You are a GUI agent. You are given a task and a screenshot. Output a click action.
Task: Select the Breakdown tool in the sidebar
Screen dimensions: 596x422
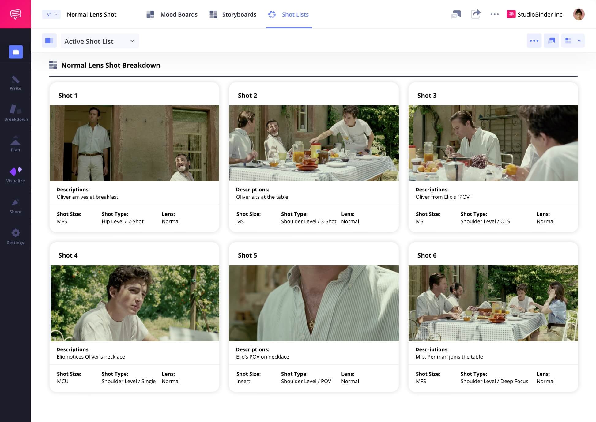(15, 113)
